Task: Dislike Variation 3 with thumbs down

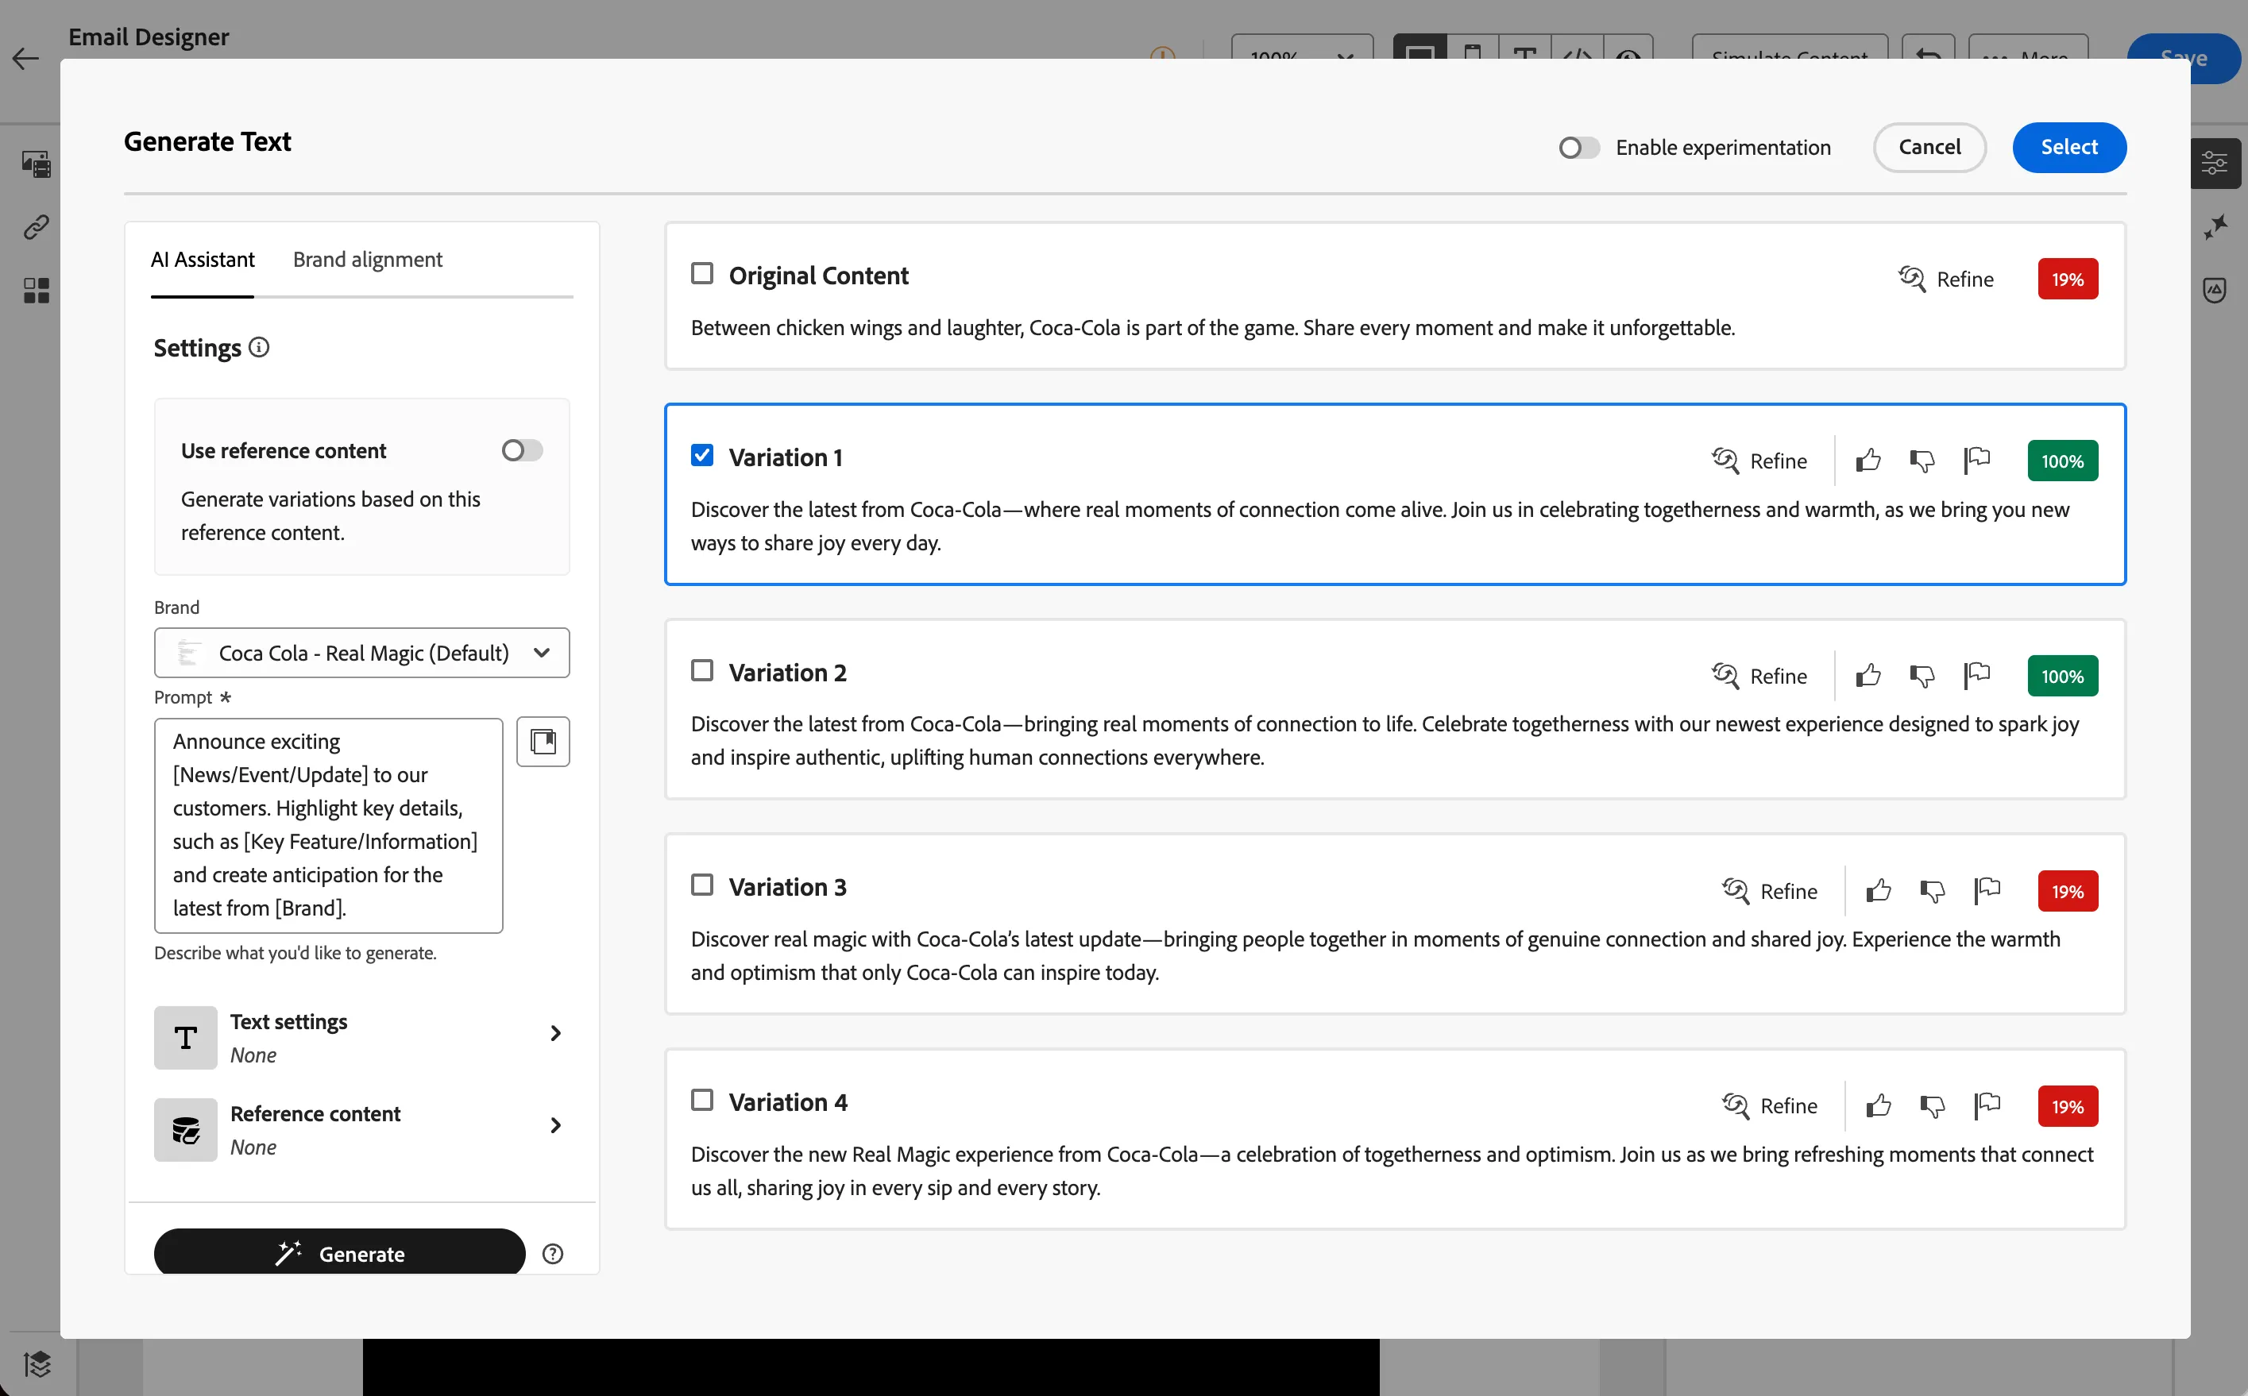Action: point(1931,890)
